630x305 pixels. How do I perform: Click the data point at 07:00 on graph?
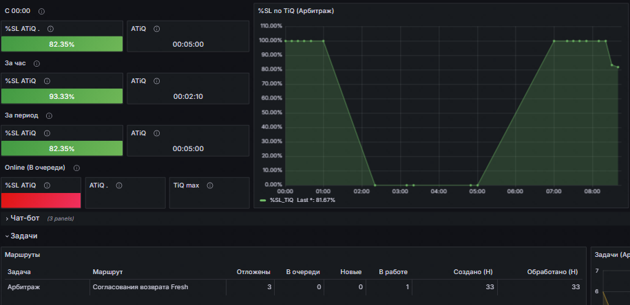[x=554, y=41]
